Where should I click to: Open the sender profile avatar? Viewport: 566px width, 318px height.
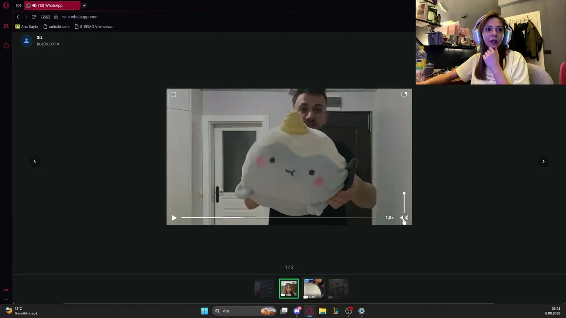(27, 41)
